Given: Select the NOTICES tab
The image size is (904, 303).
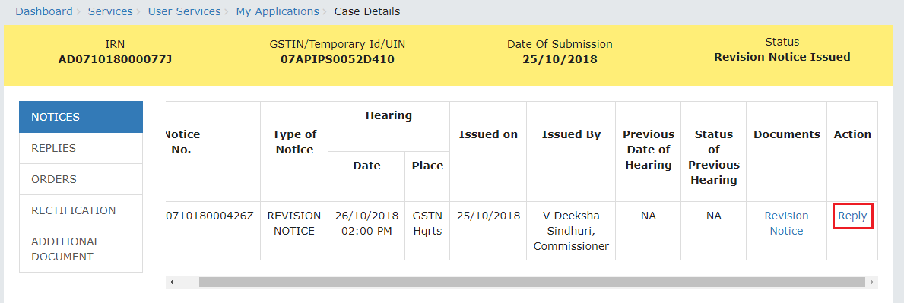Looking at the screenshot, I should point(81,117).
